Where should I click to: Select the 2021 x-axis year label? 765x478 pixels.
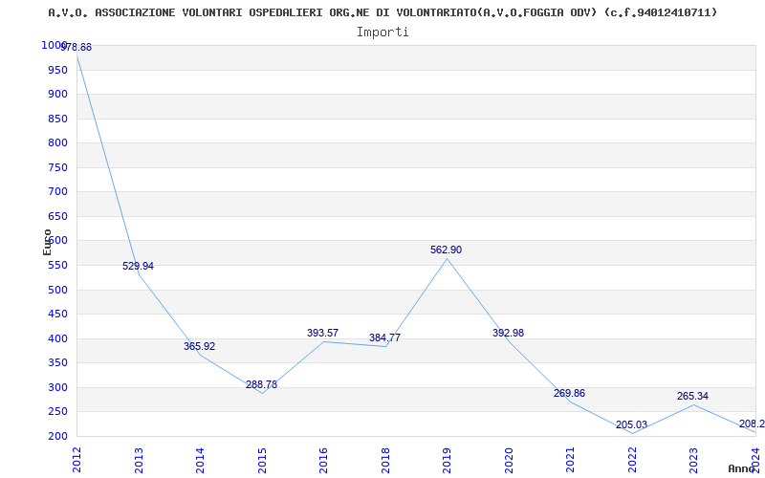click(570, 460)
